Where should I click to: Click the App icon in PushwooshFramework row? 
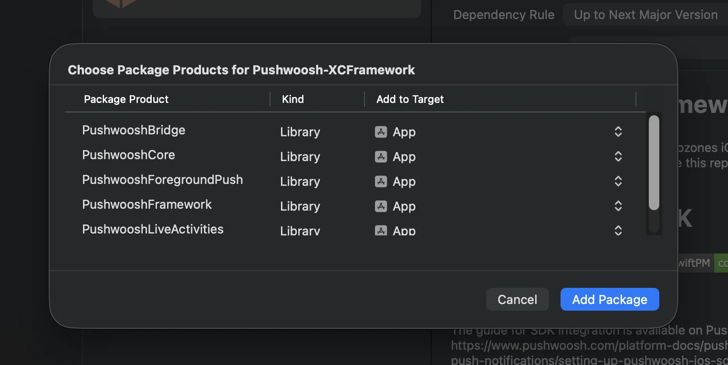click(x=381, y=206)
